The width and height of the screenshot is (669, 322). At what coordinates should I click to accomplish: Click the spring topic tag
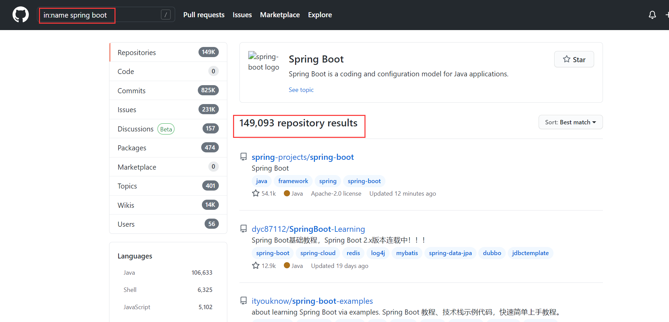click(x=328, y=181)
